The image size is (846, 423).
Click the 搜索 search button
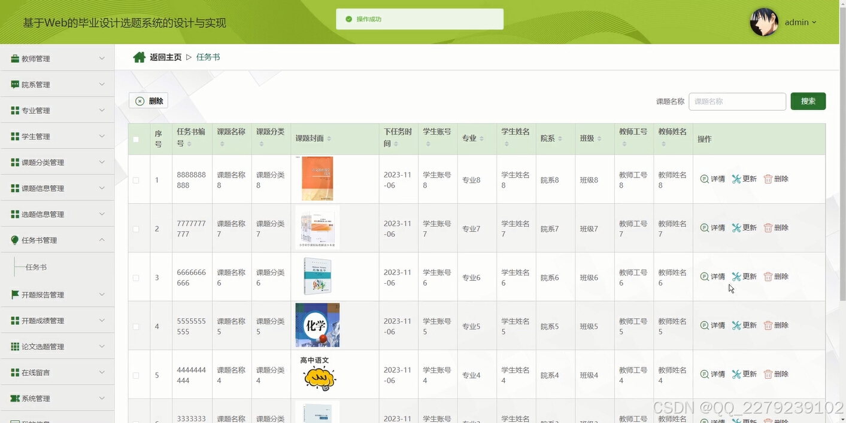point(808,101)
